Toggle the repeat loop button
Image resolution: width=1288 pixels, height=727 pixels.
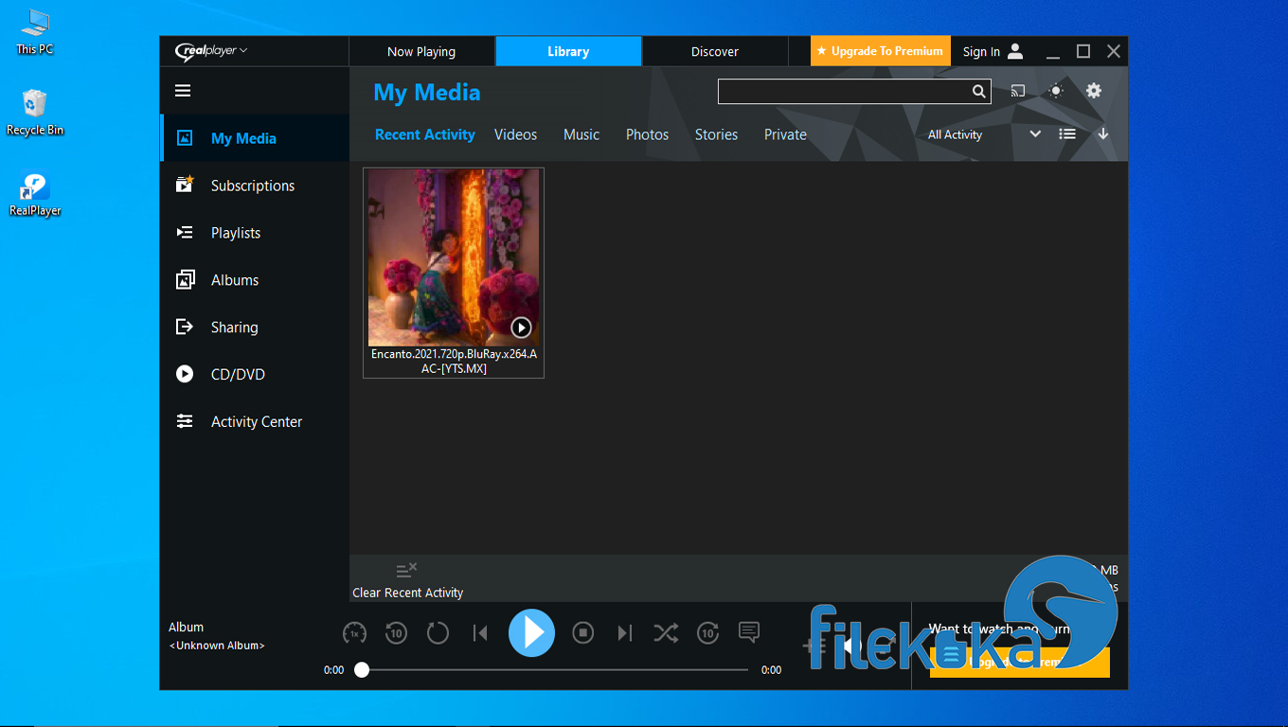pyautogui.click(x=438, y=633)
